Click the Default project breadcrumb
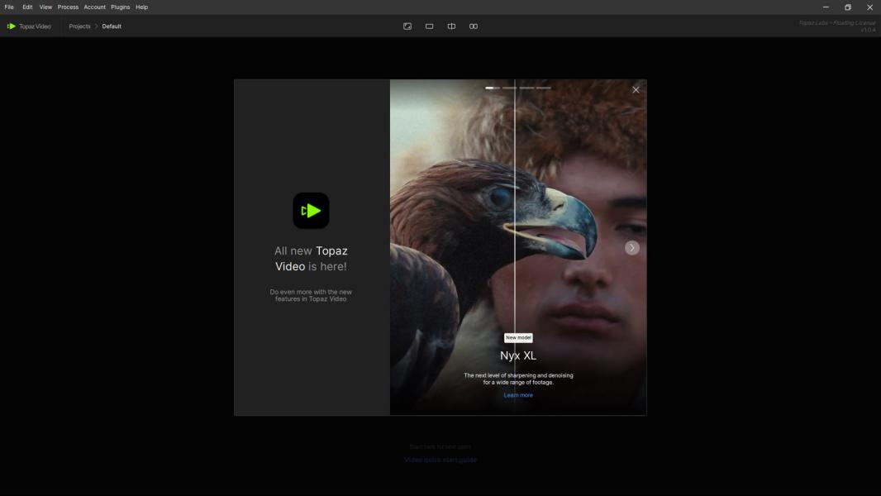Image resolution: width=881 pixels, height=496 pixels. (x=112, y=26)
